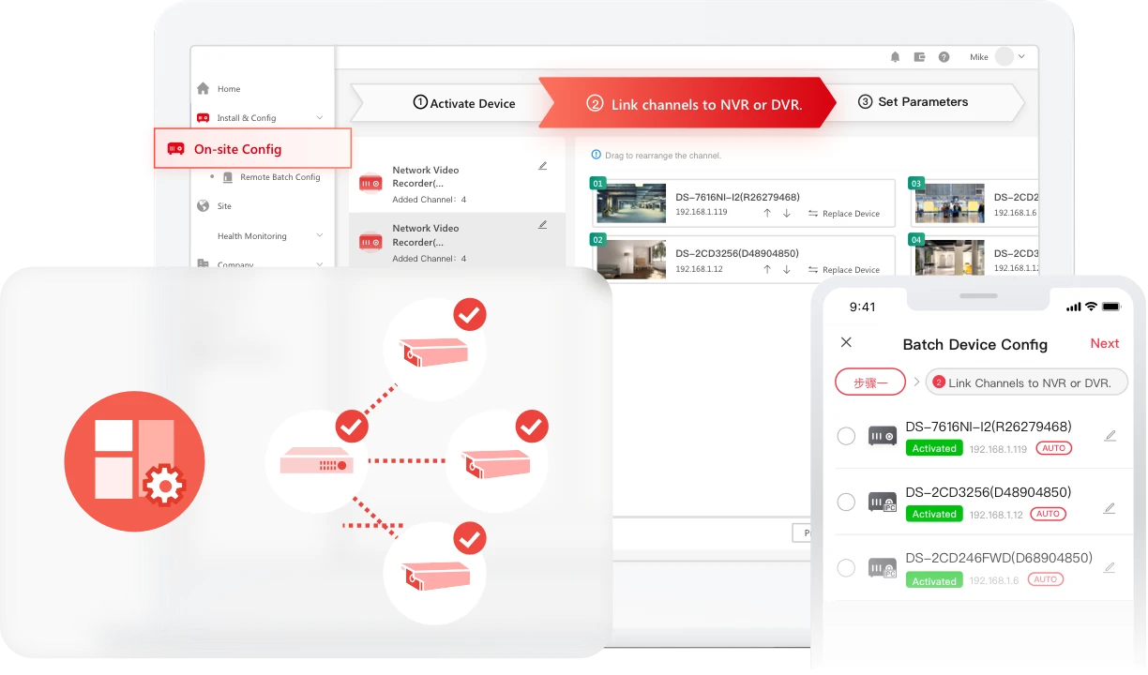Click the wallet icon in top bar
The image size is (1148, 675).
919,57
